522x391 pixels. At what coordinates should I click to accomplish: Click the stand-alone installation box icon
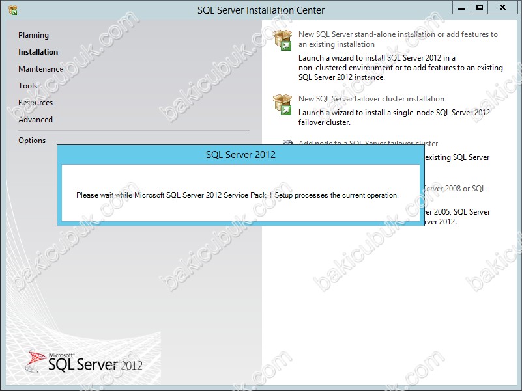point(283,40)
